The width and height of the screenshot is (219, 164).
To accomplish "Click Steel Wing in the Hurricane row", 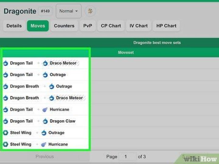I will pyautogui.click(x=21, y=144).
